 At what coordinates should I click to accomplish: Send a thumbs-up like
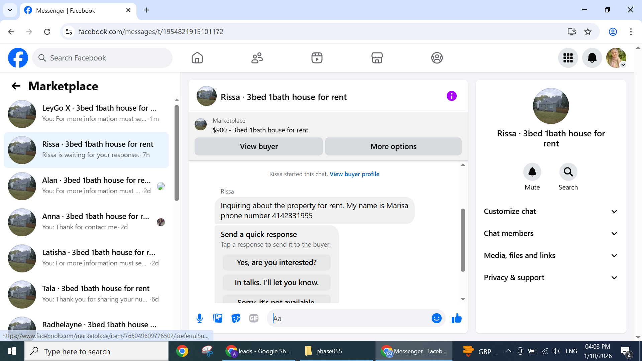coord(456,318)
